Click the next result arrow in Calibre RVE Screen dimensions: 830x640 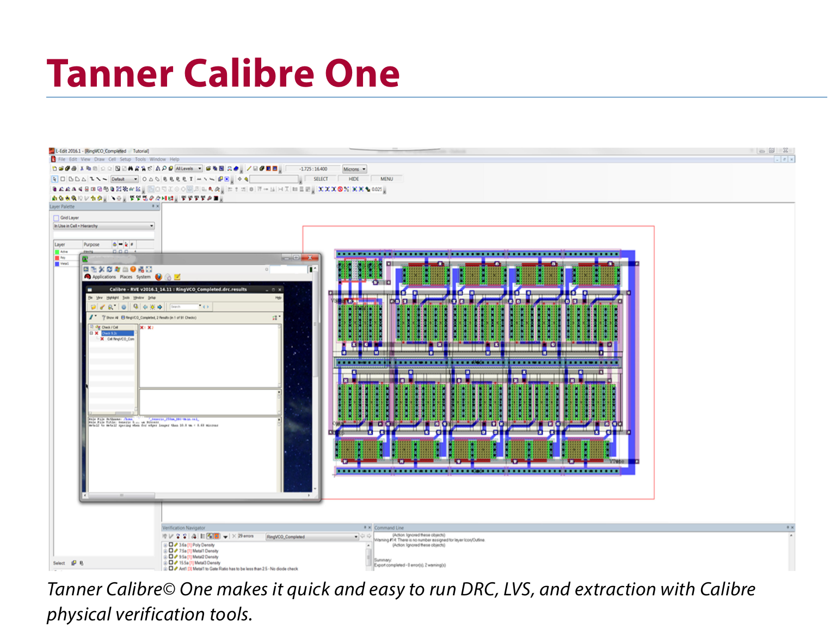(x=159, y=307)
